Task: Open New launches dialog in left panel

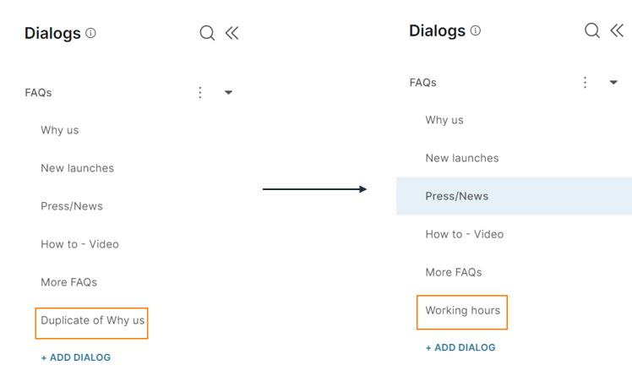Action: pyautogui.click(x=78, y=168)
